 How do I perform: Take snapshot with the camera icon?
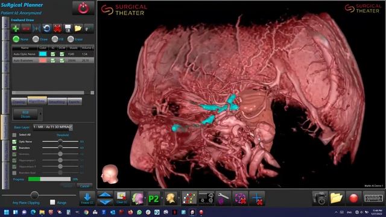coord(320,198)
